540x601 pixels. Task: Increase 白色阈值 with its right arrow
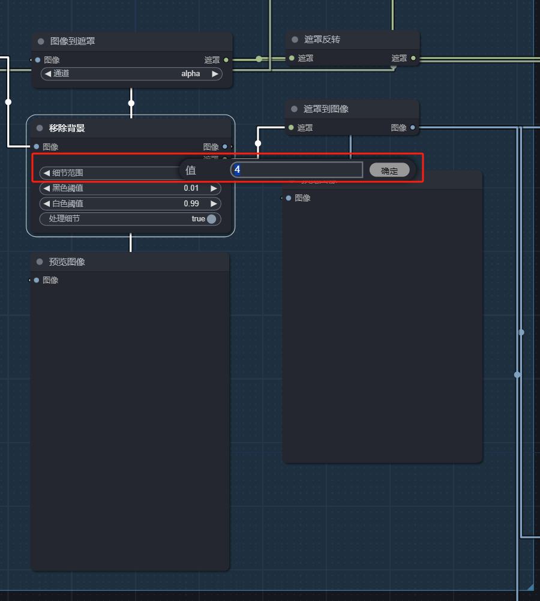coord(213,204)
